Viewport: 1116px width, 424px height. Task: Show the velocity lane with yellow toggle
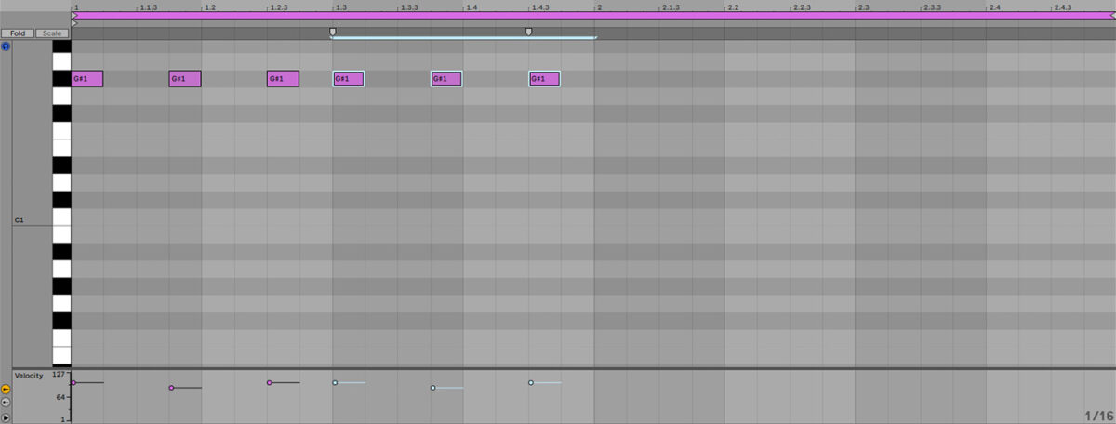point(6,389)
